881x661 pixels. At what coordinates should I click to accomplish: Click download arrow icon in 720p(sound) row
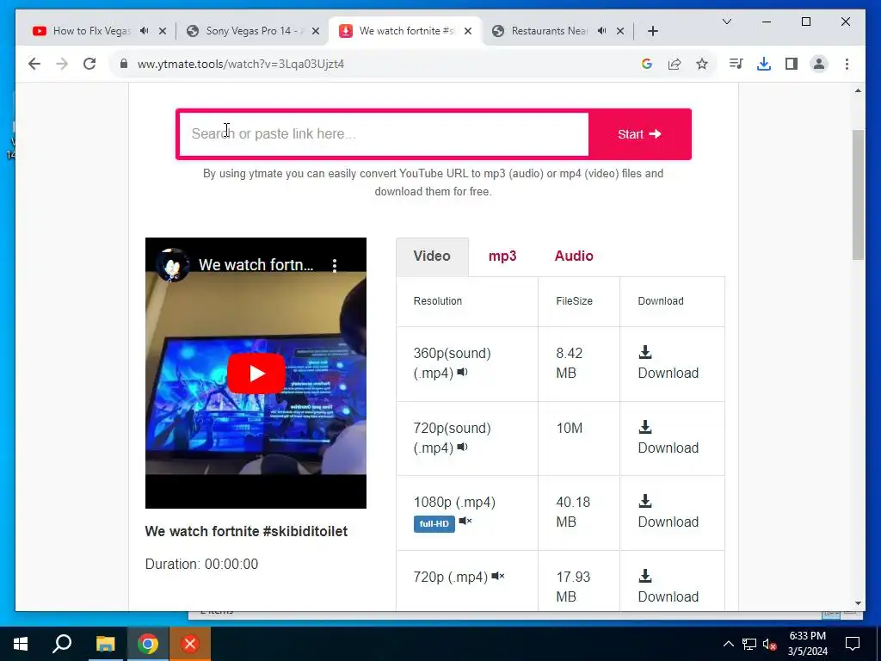pyautogui.click(x=645, y=427)
